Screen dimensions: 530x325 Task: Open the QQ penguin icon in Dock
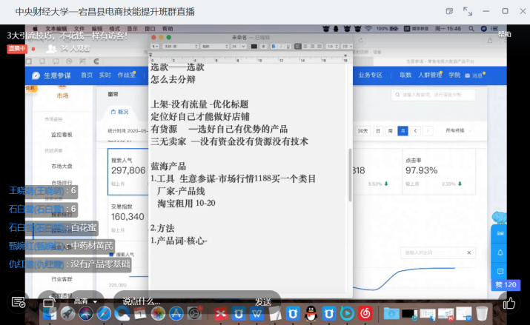313,314
